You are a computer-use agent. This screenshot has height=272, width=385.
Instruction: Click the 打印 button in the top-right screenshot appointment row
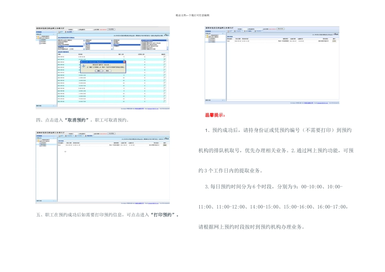click(x=334, y=41)
